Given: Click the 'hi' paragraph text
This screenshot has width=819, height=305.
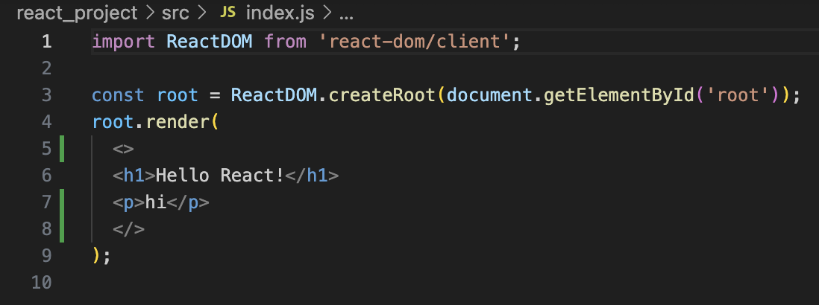Looking at the screenshot, I should pyautogui.click(x=156, y=202).
